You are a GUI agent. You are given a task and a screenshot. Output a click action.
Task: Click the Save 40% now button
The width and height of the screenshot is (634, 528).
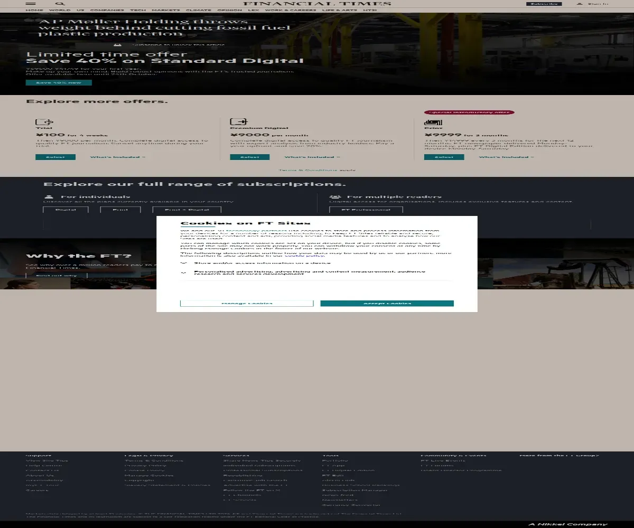(x=59, y=82)
